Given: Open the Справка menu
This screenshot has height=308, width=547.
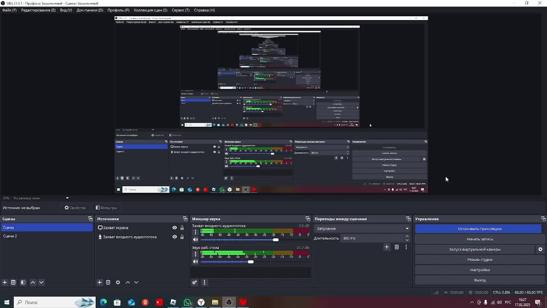Looking at the screenshot, I should click(x=204, y=10).
